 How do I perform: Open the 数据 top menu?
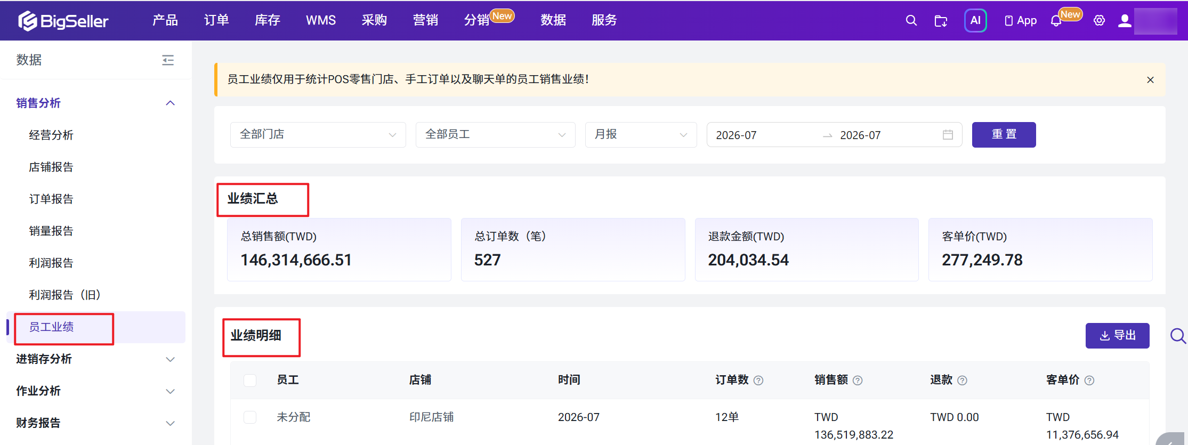click(553, 20)
